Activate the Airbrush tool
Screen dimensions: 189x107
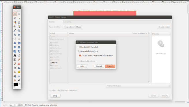click(x=15, y=68)
